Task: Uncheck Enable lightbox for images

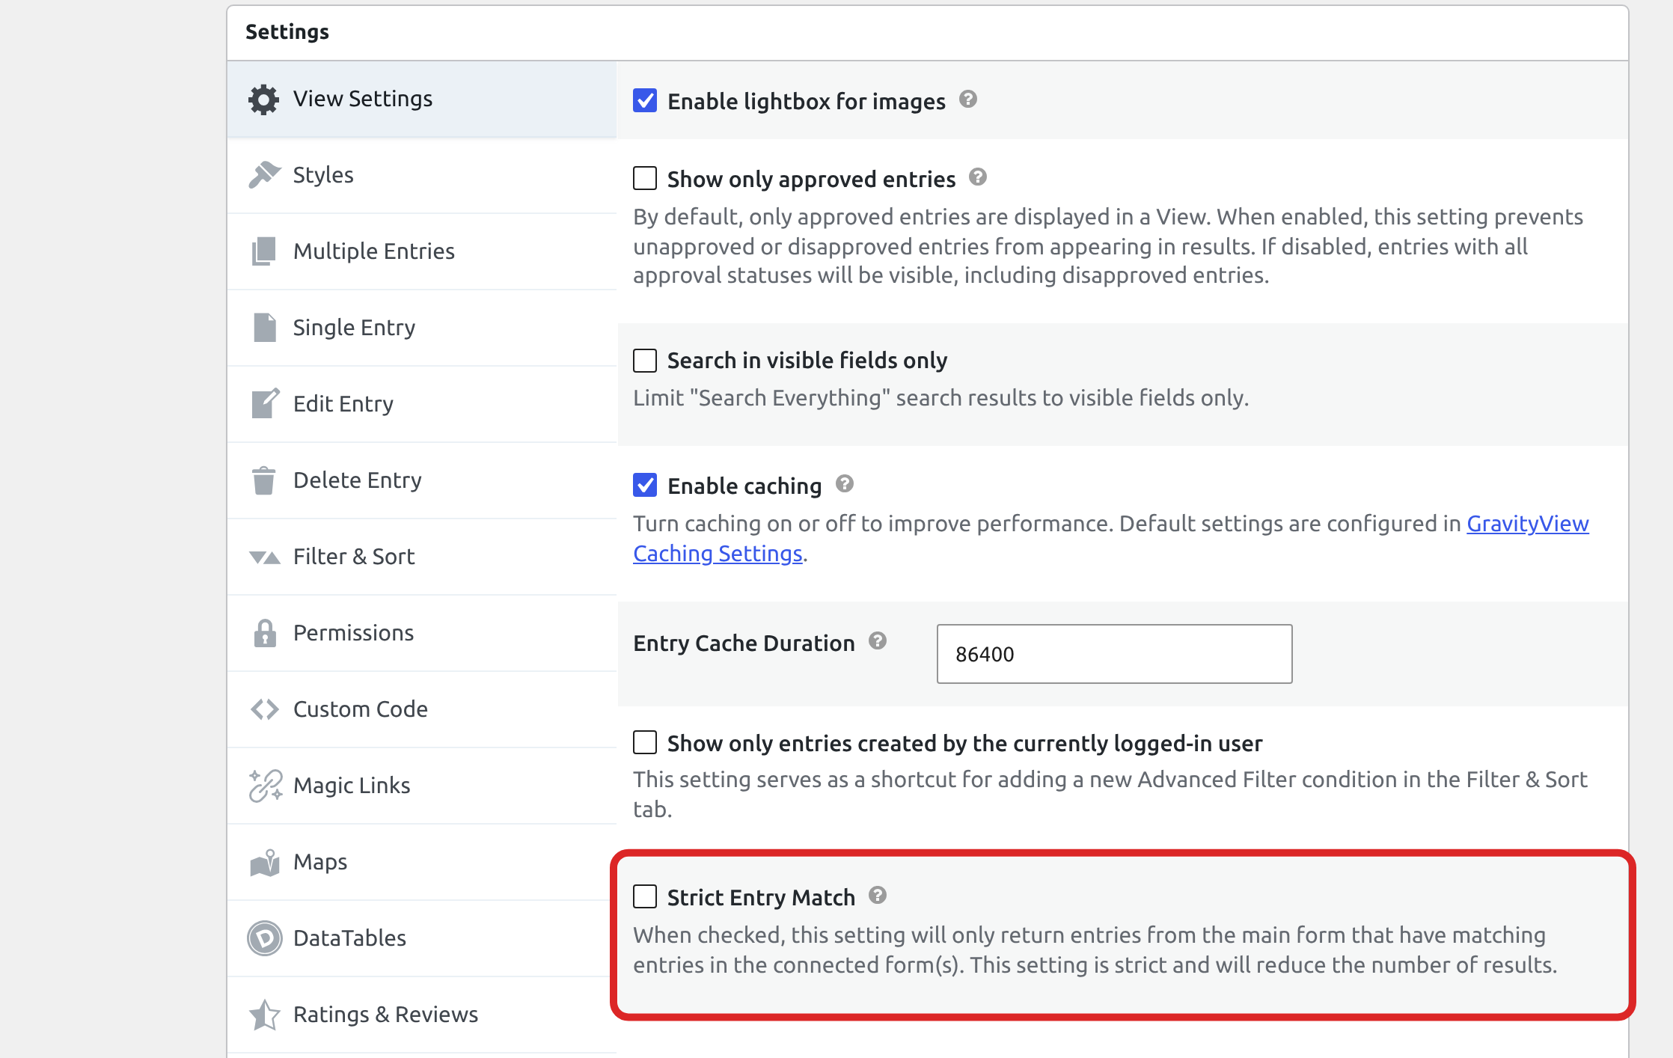Action: point(645,100)
